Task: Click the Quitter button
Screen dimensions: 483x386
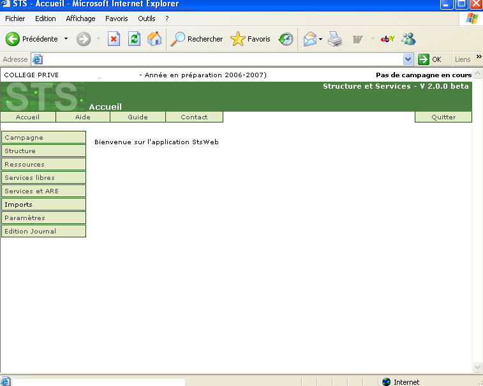Action: click(443, 117)
